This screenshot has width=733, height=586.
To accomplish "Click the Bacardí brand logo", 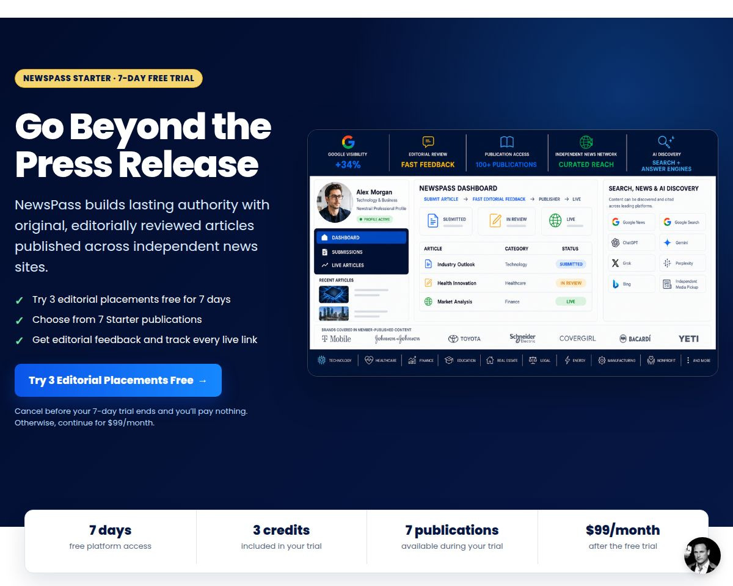I will click(635, 338).
